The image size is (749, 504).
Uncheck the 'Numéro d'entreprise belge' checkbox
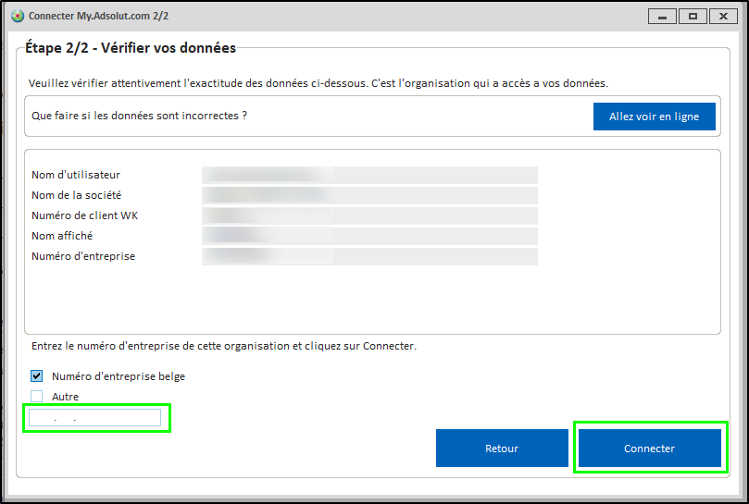tap(37, 376)
